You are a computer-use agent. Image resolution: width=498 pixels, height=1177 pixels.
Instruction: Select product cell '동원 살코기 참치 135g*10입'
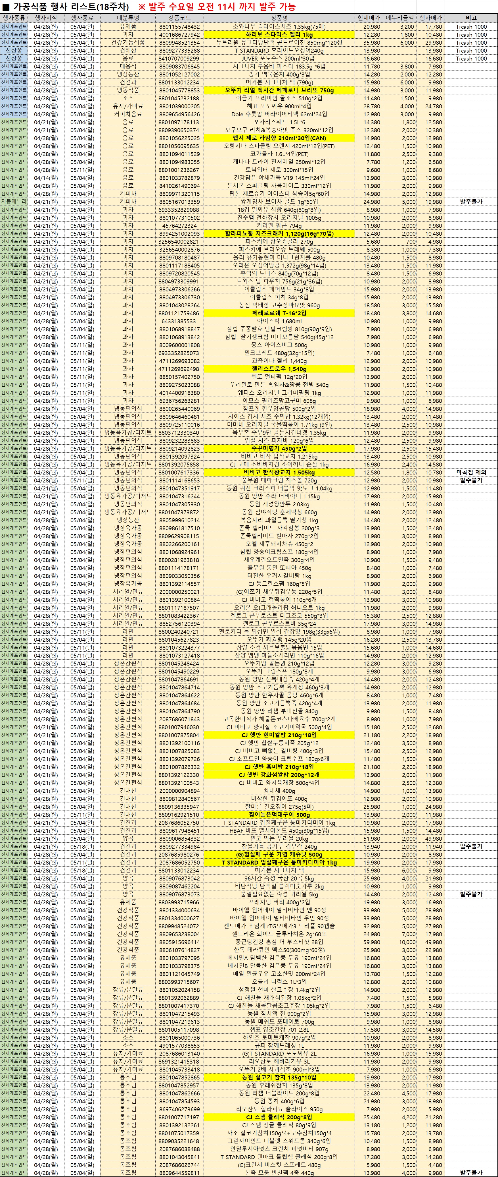click(279, 1077)
